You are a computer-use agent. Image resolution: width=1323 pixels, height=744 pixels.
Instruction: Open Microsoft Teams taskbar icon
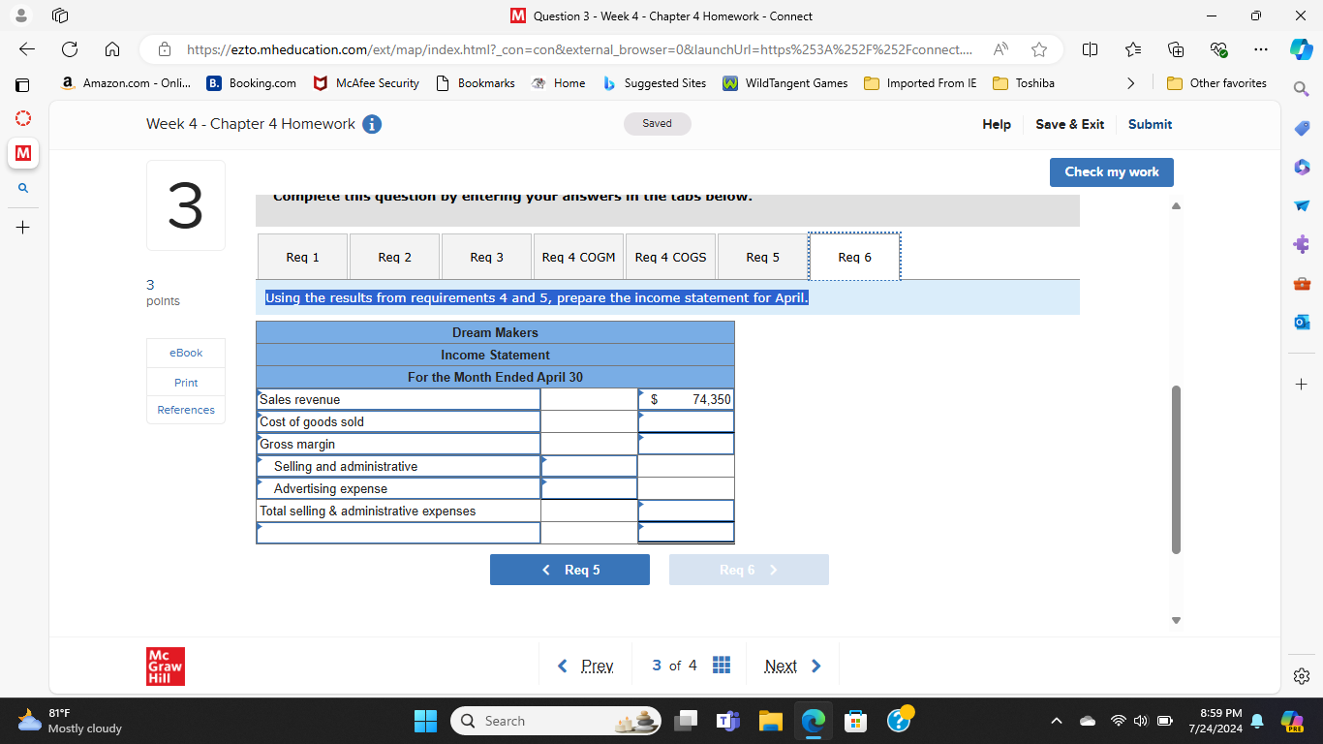coord(727,721)
